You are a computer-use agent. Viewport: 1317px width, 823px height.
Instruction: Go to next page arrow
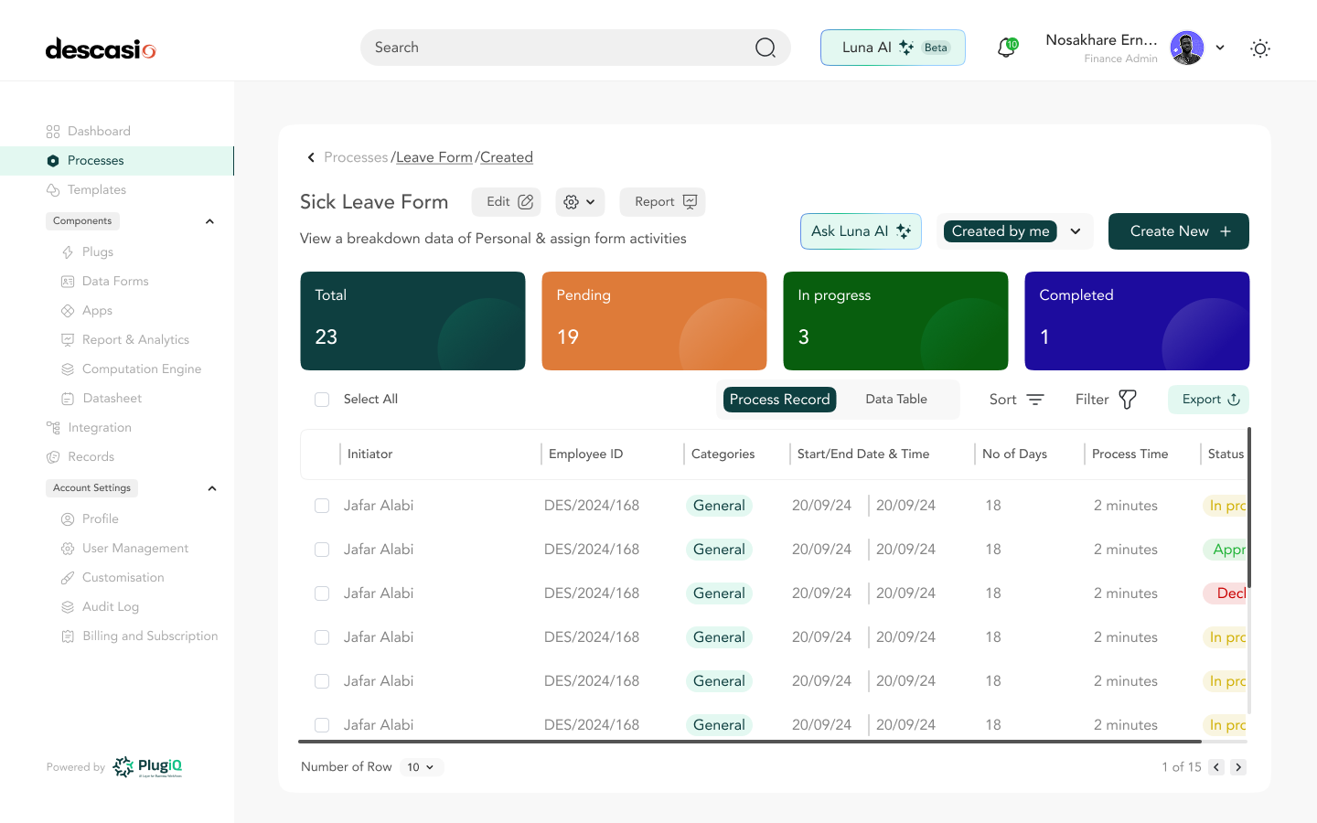[1237, 767]
